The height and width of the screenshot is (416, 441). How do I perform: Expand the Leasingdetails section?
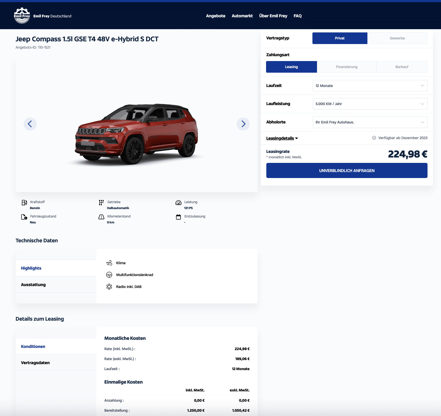tap(282, 138)
